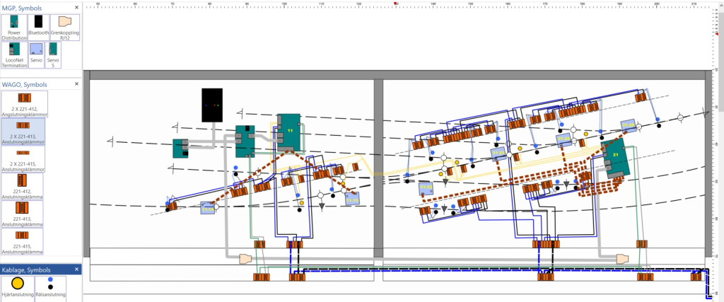Select the teal board labeled 11
This screenshot has height=302, width=724.
pos(288,131)
